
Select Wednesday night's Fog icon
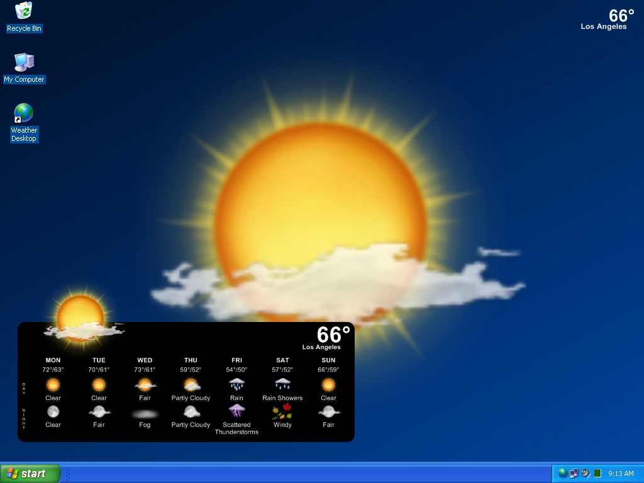coord(145,413)
